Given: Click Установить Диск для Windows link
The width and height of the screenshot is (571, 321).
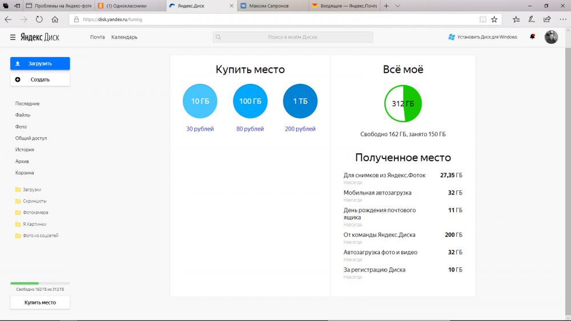Looking at the screenshot, I should (487, 37).
